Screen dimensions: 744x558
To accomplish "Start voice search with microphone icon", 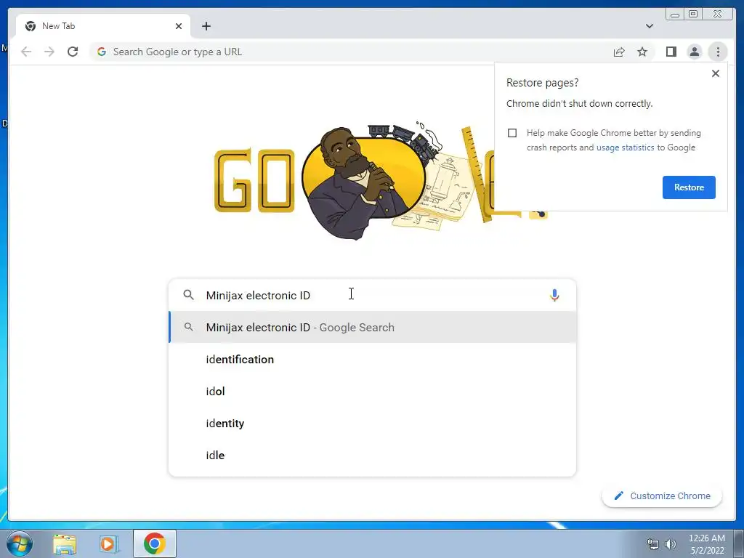I will pyautogui.click(x=554, y=295).
